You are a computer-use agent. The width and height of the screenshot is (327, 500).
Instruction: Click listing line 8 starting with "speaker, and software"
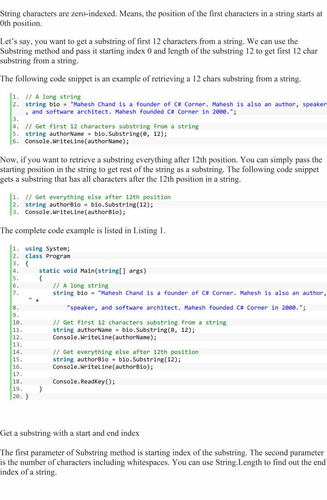point(186,308)
